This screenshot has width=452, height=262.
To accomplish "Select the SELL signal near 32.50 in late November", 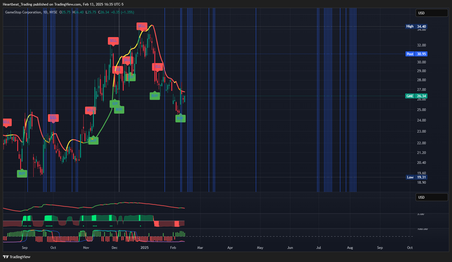I will coord(113,41).
